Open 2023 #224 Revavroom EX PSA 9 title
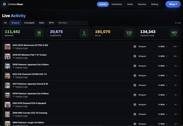Screen dimensions: 183x126 pyautogui.click(x=30, y=45)
